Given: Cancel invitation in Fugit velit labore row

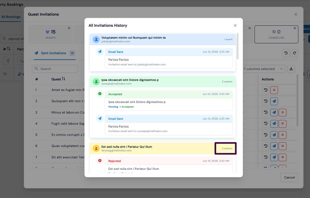Looking at the screenshot, I should click(x=283, y=124).
